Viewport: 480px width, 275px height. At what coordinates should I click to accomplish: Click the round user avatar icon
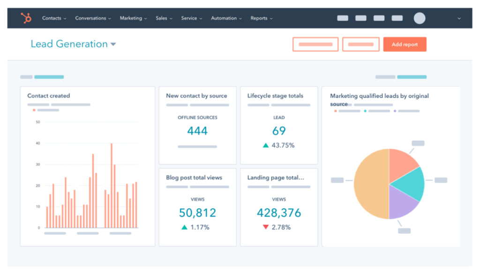pyautogui.click(x=420, y=18)
